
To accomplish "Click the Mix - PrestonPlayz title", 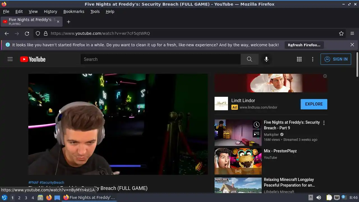I will tap(280, 151).
